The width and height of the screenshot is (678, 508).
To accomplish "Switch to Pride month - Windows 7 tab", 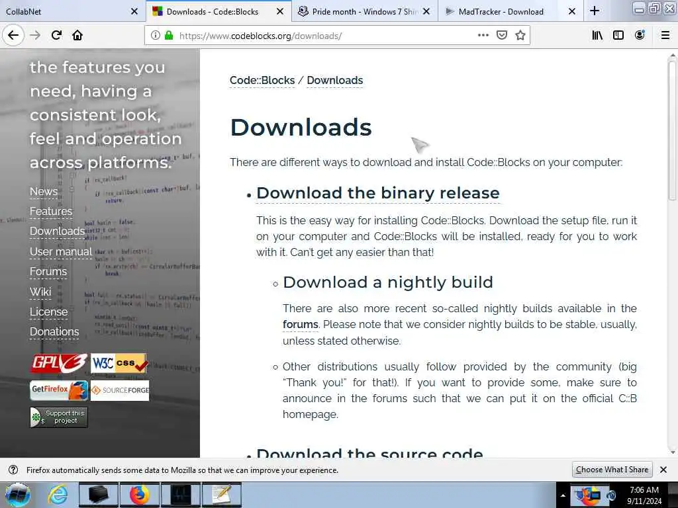I will click(x=358, y=11).
